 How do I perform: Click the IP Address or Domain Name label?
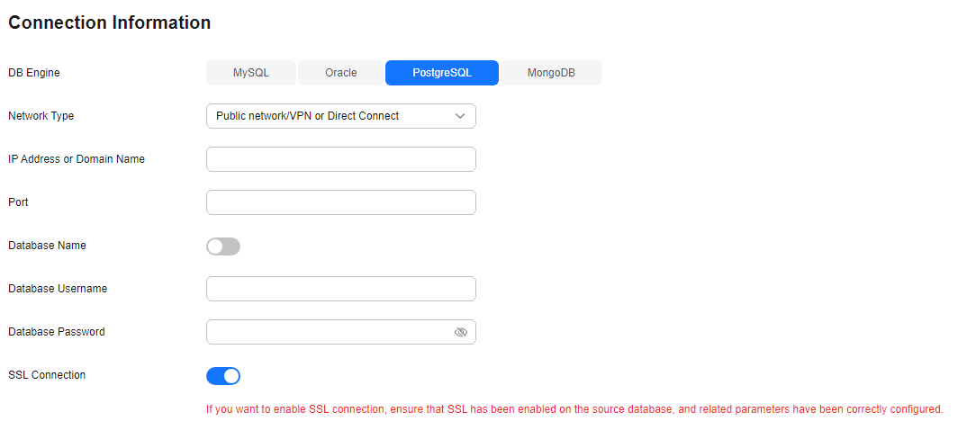77,158
